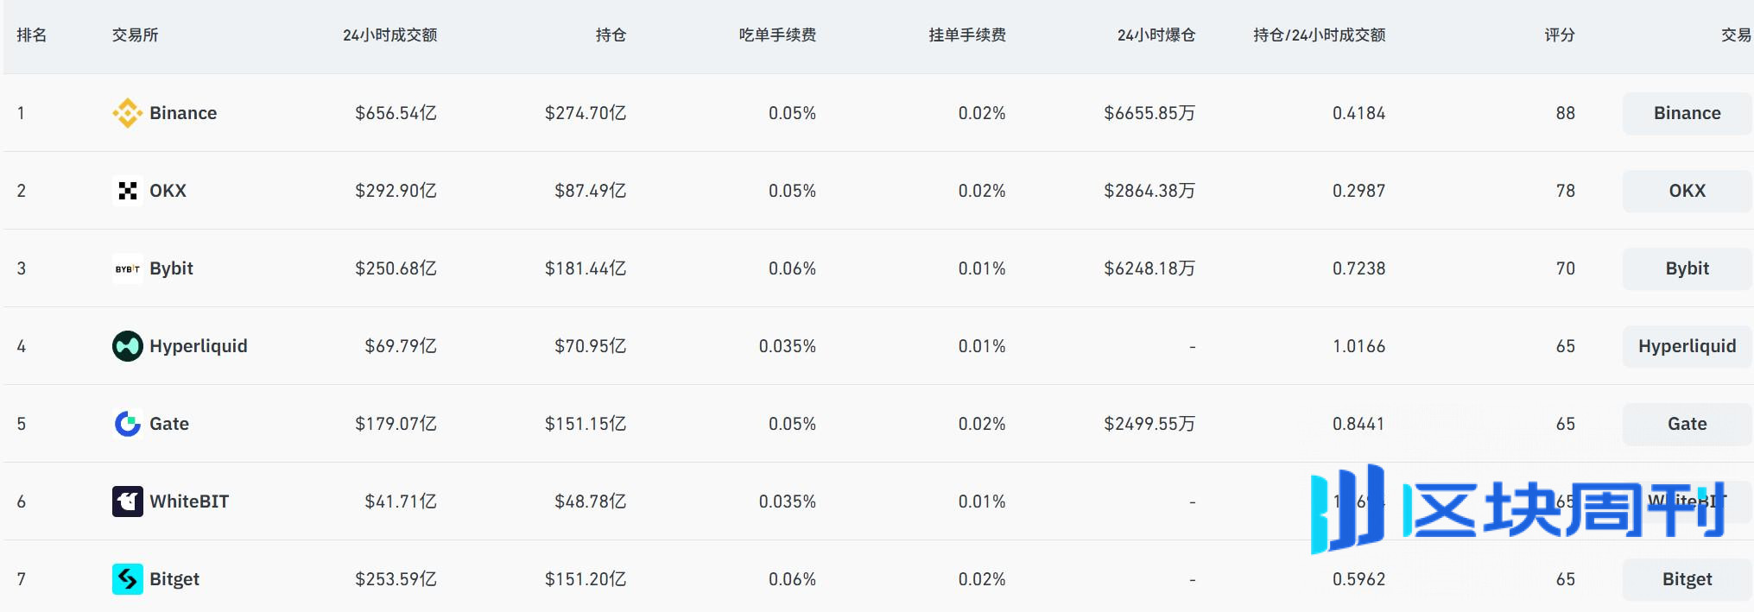Sort by 交易所 column header
The image size is (1754, 612).
(135, 35)
